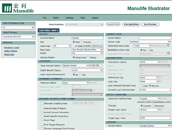Open Target Cash Value dropdown

tap(150, 110)
